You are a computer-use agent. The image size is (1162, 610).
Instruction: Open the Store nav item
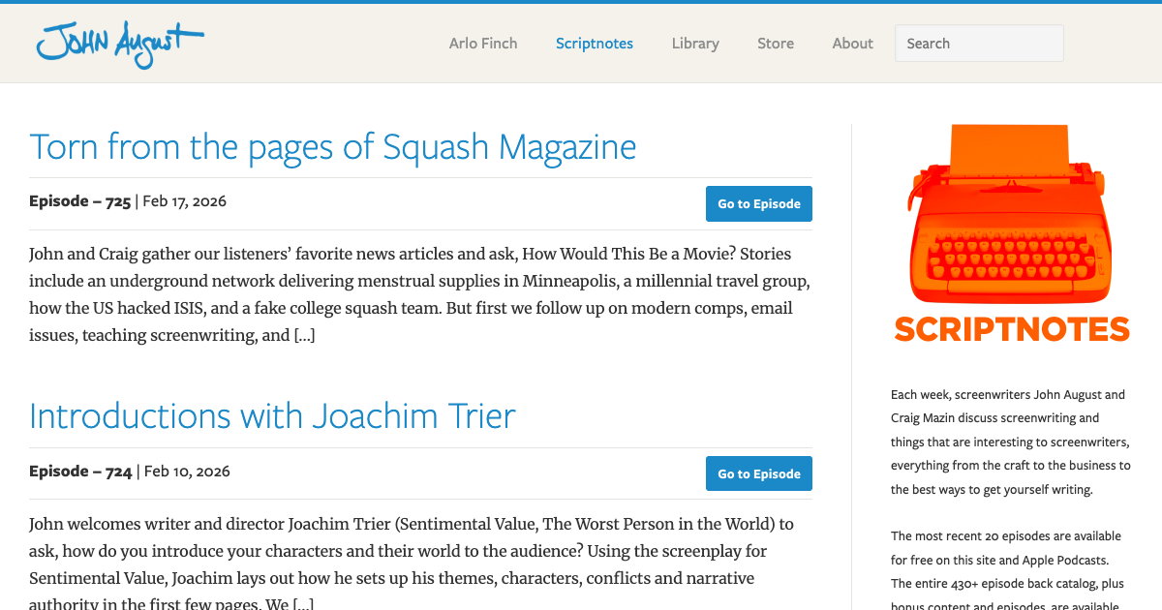click(776, 44)
